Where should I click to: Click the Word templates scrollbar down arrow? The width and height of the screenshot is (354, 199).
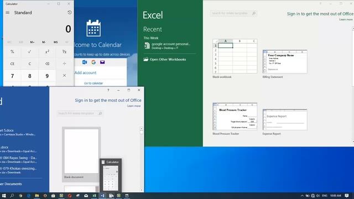coord(142,190)
